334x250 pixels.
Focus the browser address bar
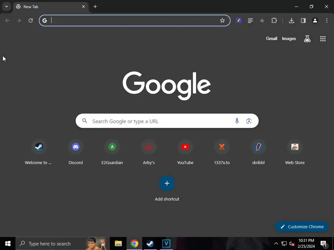[x=134, y=21]
